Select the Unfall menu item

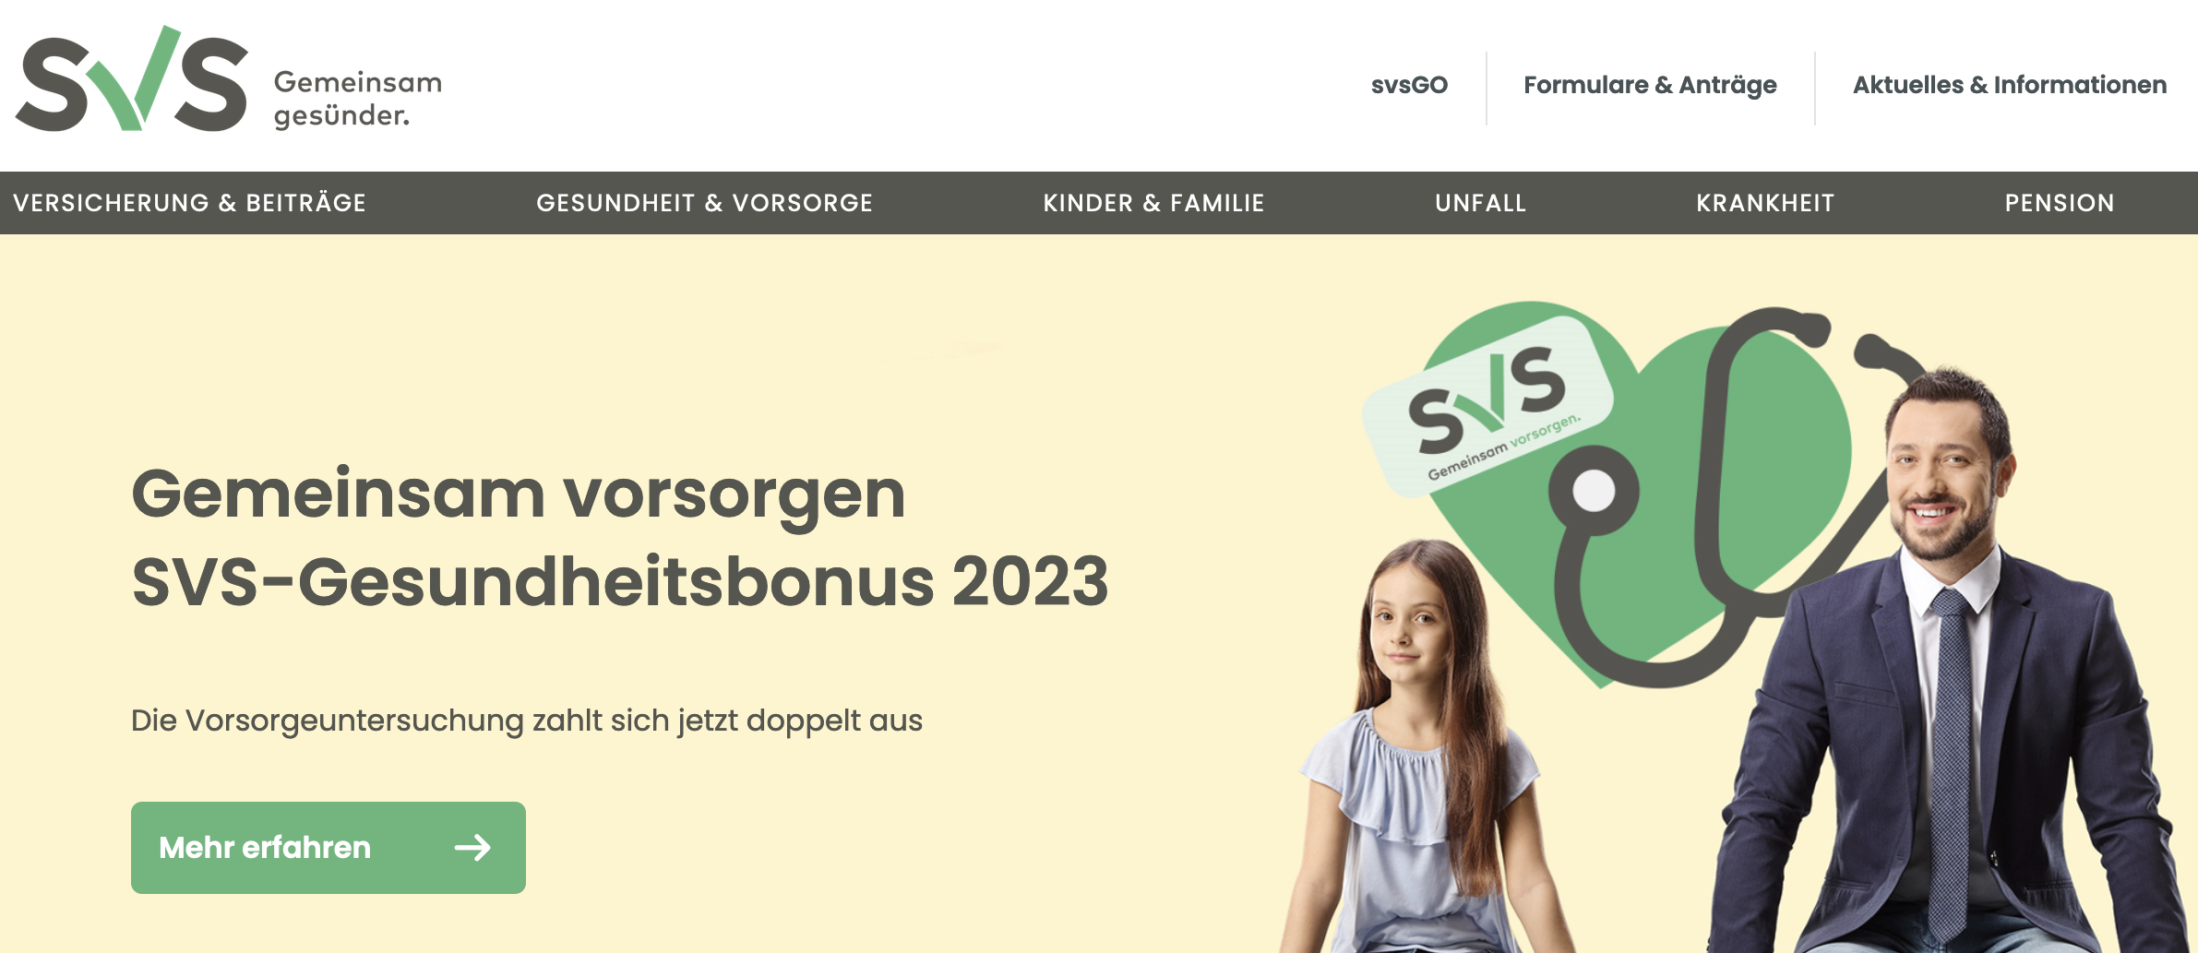click(x=1480, y=203)
